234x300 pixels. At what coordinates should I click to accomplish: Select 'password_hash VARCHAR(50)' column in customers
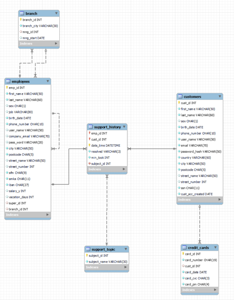pos(200,151)
